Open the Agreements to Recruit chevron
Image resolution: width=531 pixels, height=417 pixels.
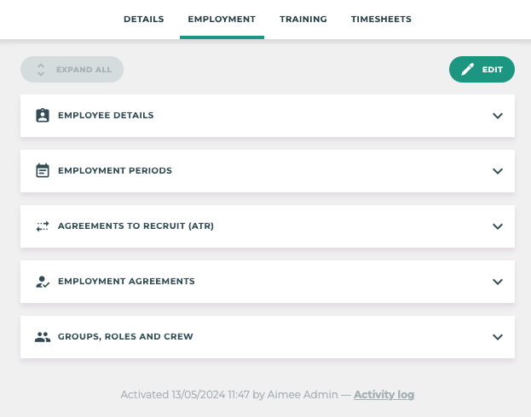click(x=498, y=226)
